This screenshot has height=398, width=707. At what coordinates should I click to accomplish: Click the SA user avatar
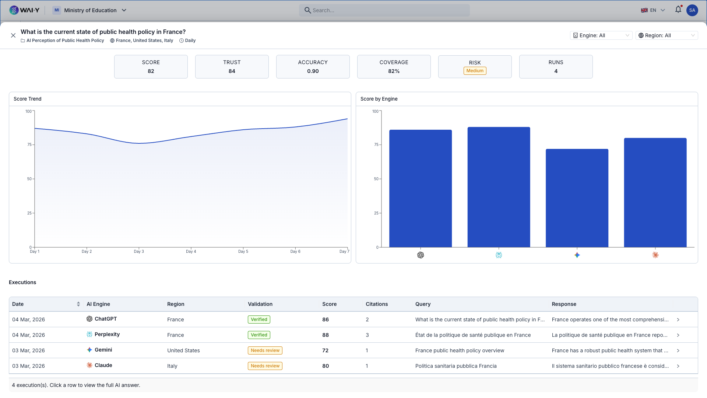(x=693, y=10)
